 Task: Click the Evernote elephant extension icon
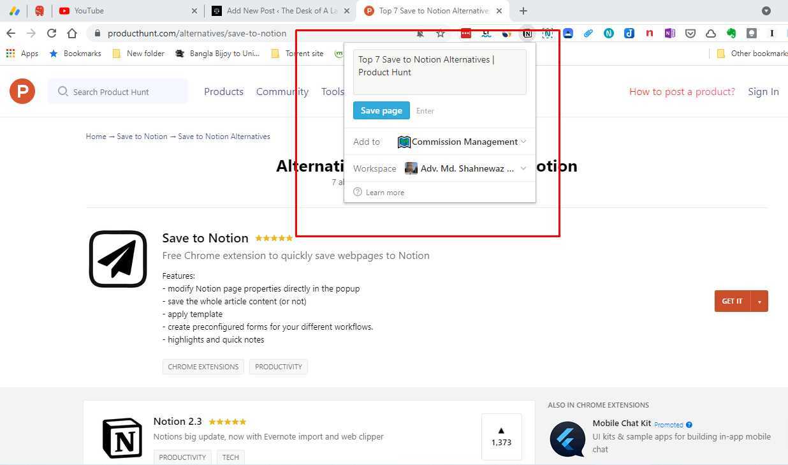(731, 33)
